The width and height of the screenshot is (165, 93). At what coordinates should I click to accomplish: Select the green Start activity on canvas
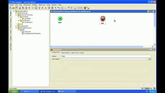click(60, 19)
